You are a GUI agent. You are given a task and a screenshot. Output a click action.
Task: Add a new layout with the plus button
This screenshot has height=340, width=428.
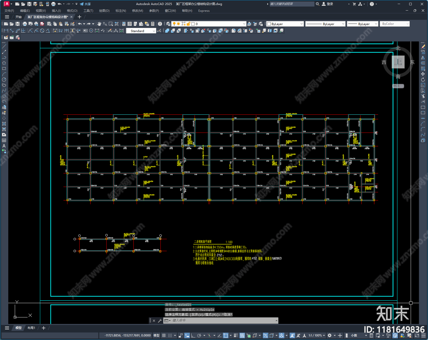click(x=44, y=328)
